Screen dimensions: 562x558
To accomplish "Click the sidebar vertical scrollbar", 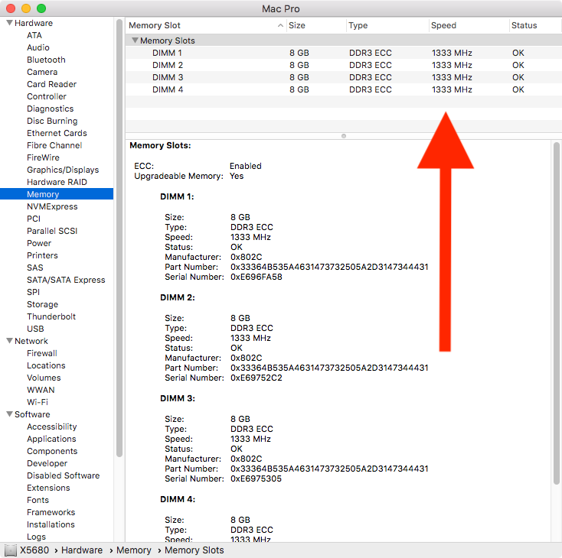I will (x=119, y=238).
